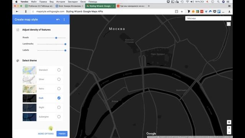Open macOS Notification Center icon
Screen dimensions: 245x138
228,2
